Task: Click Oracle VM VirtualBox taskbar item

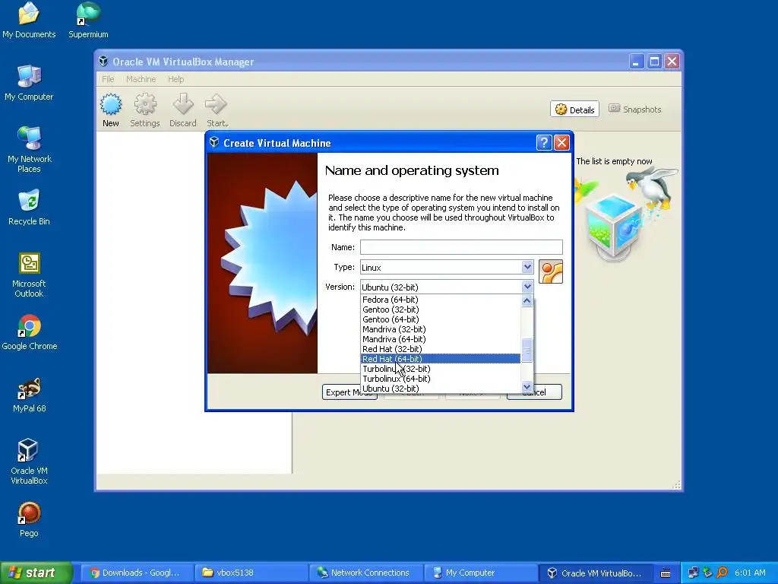Action: [x=594, y=573]
